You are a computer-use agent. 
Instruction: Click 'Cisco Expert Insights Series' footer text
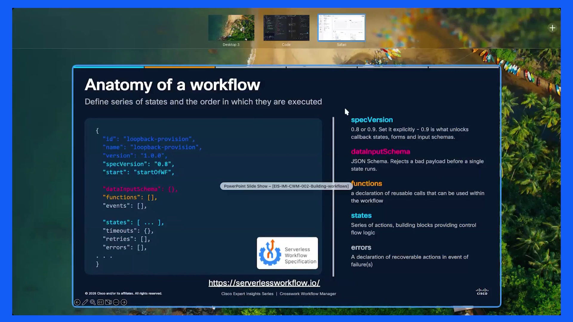pos(247,294)
